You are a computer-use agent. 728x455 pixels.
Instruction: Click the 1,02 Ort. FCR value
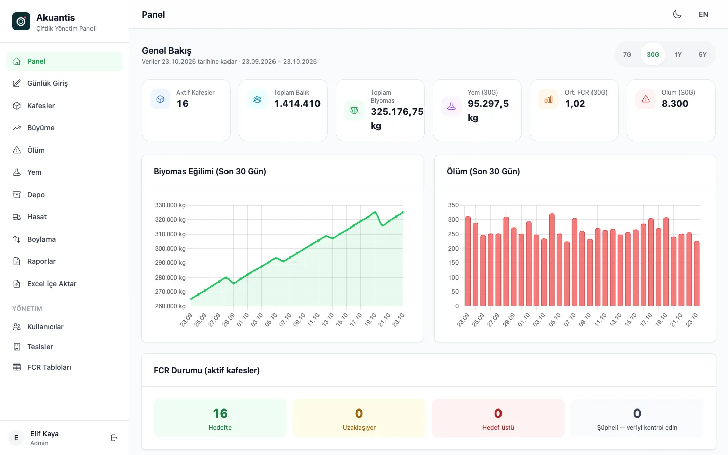coord(575,104)
